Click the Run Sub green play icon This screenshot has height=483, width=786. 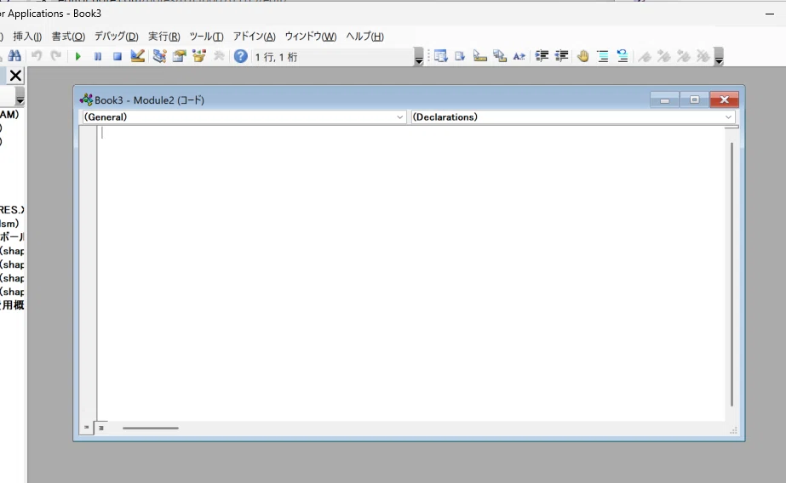pos(77,56)
